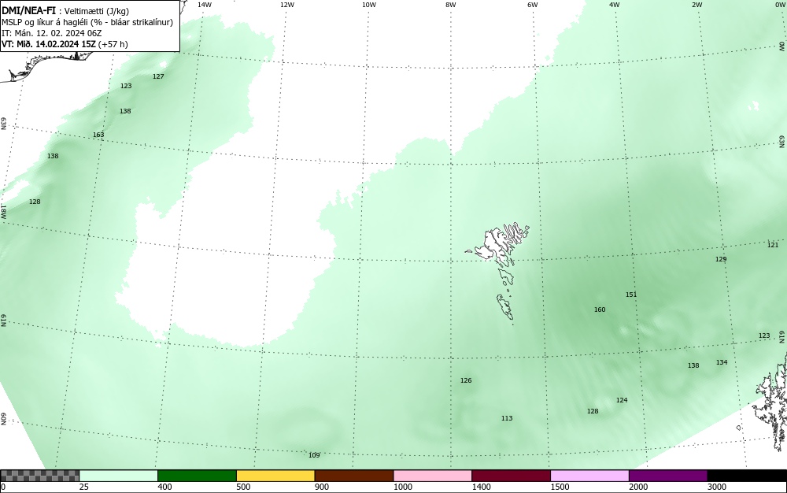Click the 124 CAPE value
This screenshot has width=787, height=493.
pyautogui.click(x=622, y=400)
